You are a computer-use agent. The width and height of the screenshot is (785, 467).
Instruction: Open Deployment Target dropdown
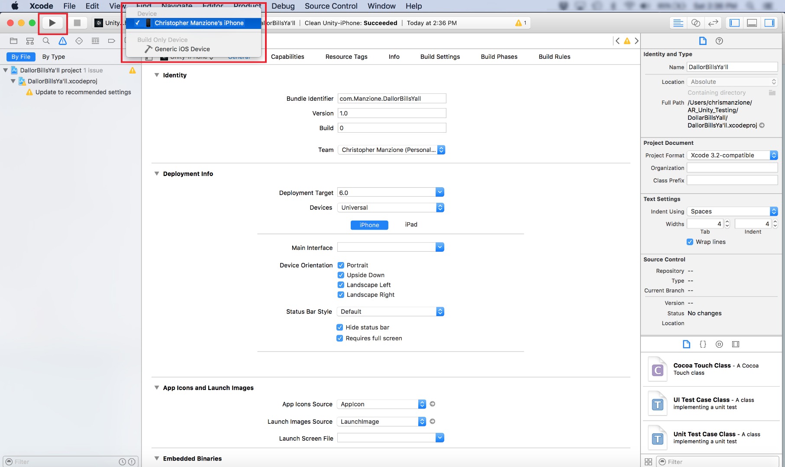pyautogui.click(x=440, y=192)
